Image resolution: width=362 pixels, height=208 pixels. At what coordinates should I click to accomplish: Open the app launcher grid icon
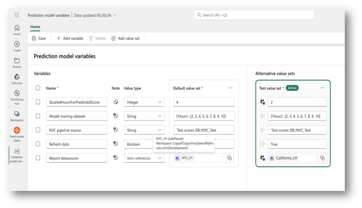point(17,15)
